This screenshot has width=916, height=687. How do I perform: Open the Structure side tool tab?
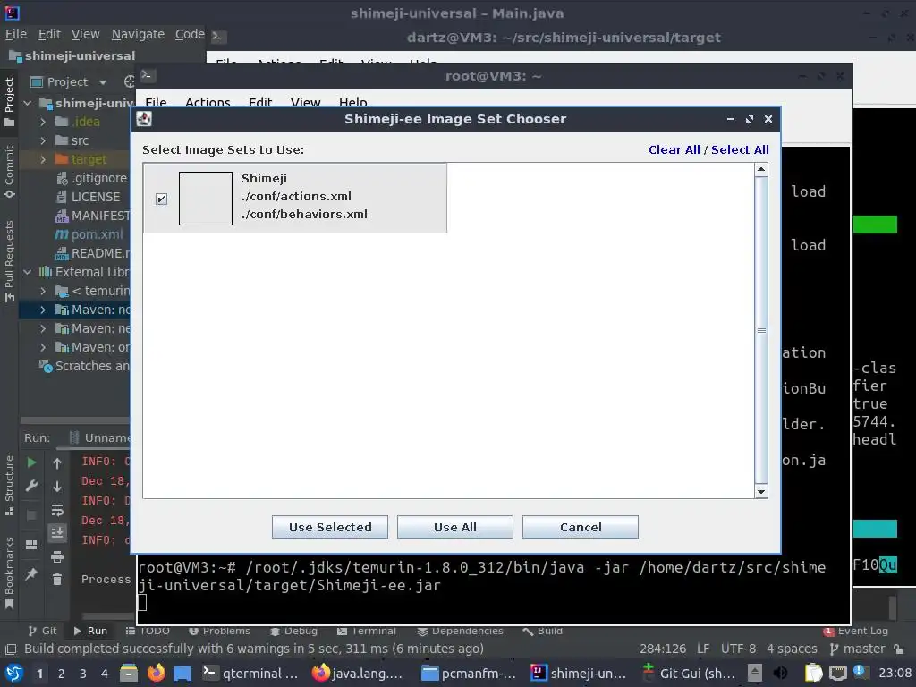[x=9, y=485]
